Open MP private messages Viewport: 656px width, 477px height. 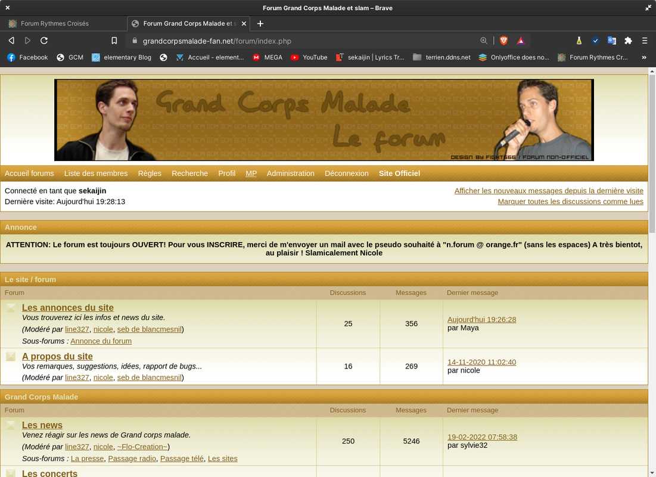click(x=251, y=174)
